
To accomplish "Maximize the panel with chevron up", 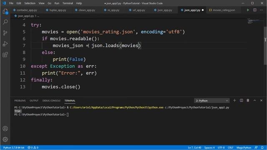I will 254,100.
